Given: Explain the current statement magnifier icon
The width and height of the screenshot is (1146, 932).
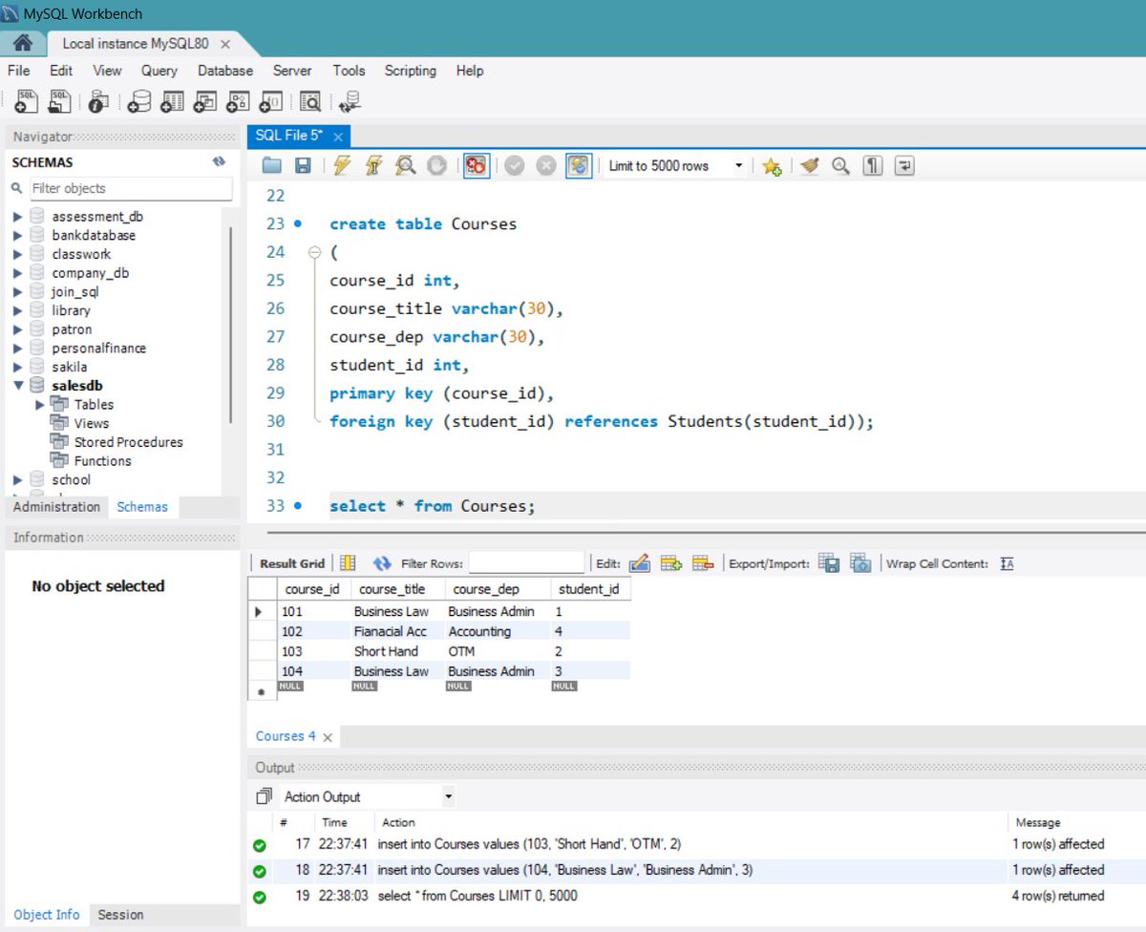Looking at the screenshot, I should 405,166.
